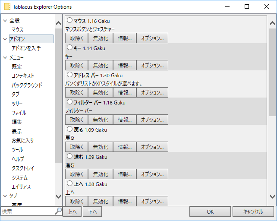The width and height of the screenshot is (277, 221).
Task: Open the システム menu settings
Action: coord(19,177)
